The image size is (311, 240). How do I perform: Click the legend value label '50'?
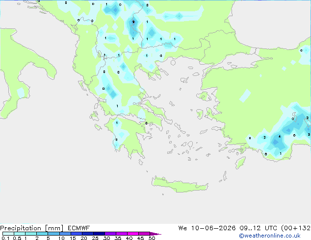point(152,238)
